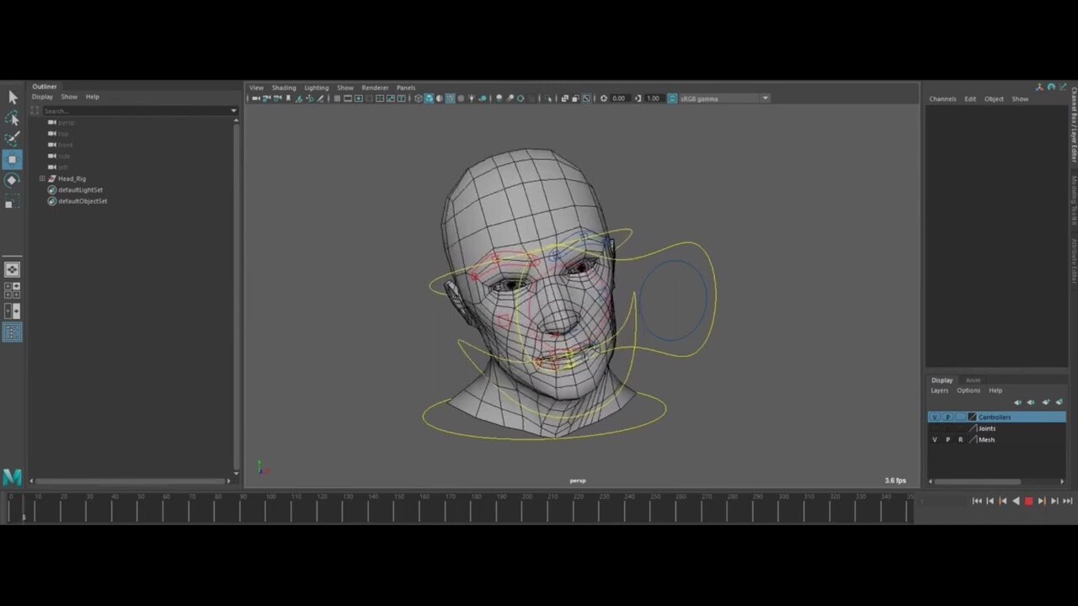This screenshot has height=606, width=1078.
Task: Toggle the P playback flag on Controllers layer
Action: pyautogui.click(x=947, y=417)
